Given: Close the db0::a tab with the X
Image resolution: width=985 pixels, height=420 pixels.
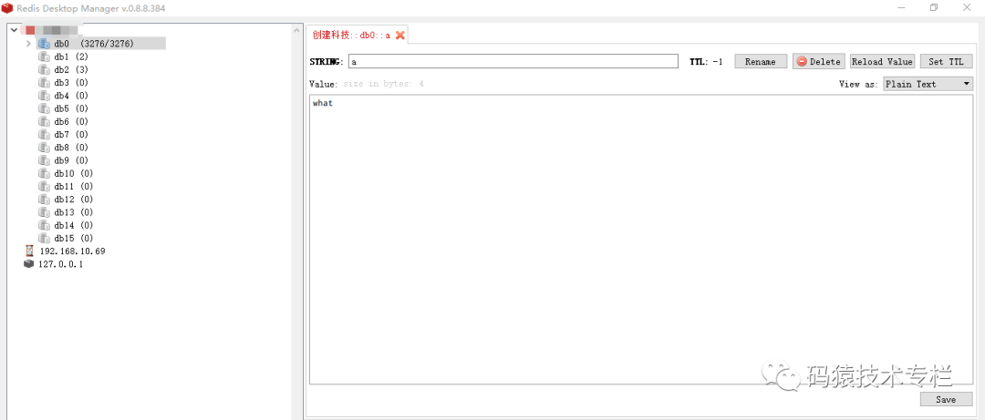Looking at the screenshot, I should (x=399, y=36).
